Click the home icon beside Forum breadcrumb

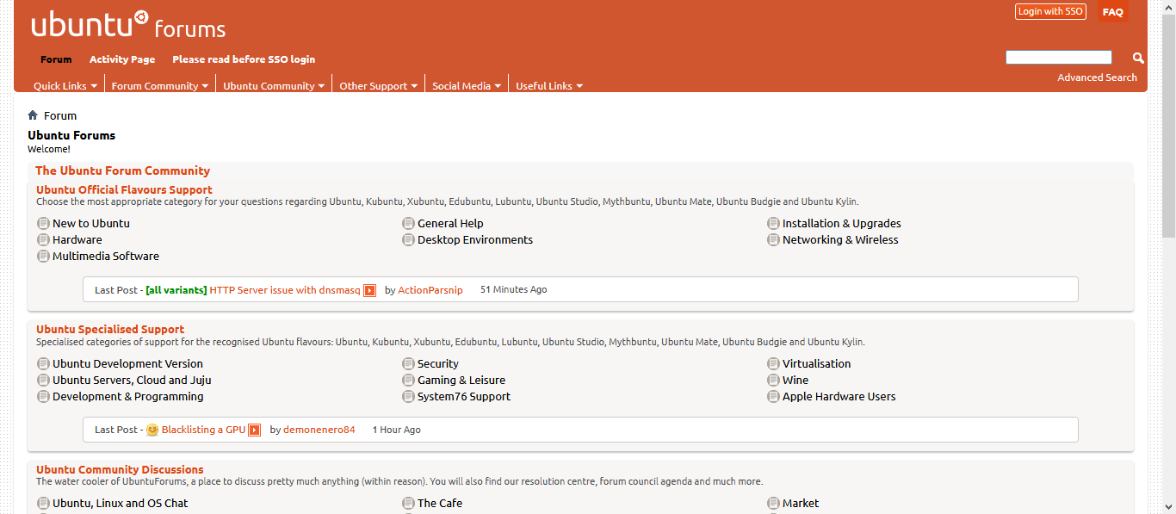(x=33, y=115)
